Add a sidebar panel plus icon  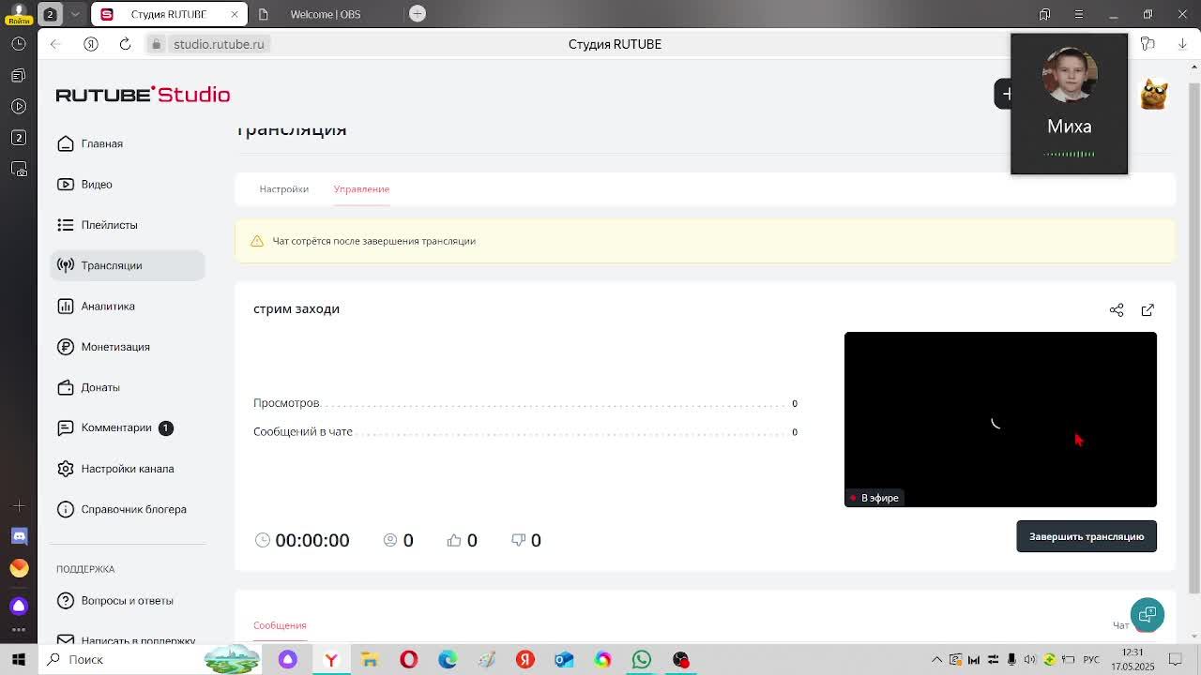tap(19, 506)
